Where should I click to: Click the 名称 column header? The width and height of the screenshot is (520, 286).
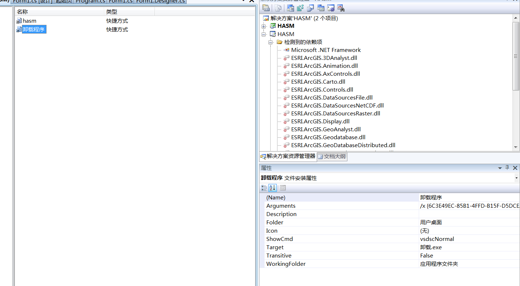[x=59, y=12]
